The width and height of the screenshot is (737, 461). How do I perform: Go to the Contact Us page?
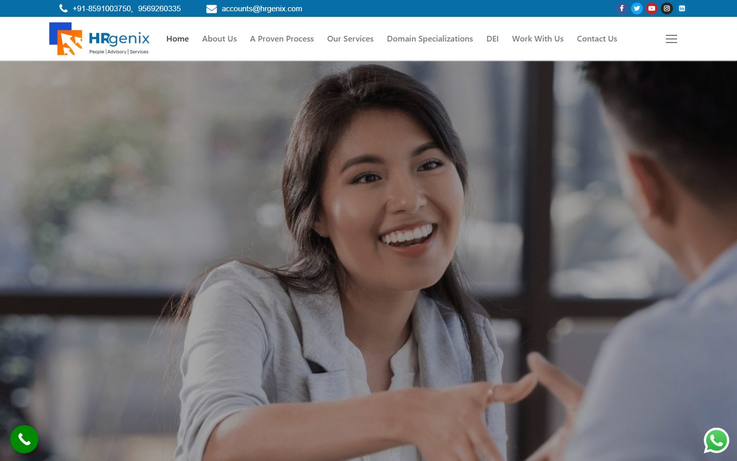[x=597, y=39]
